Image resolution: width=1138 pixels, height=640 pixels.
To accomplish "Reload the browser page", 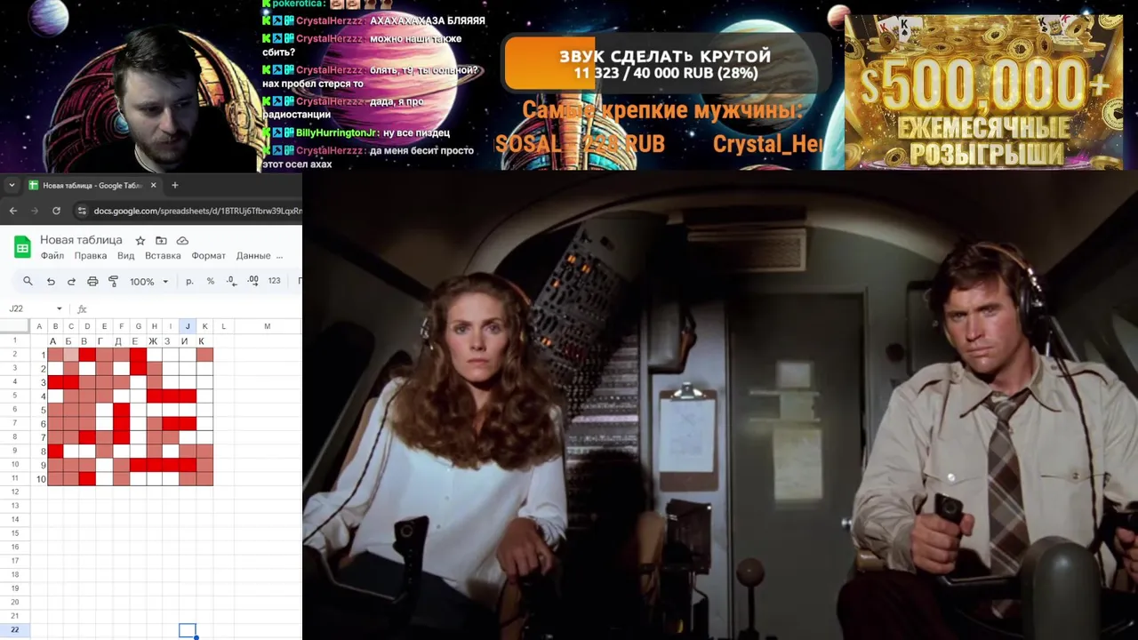I will [56, 211].
